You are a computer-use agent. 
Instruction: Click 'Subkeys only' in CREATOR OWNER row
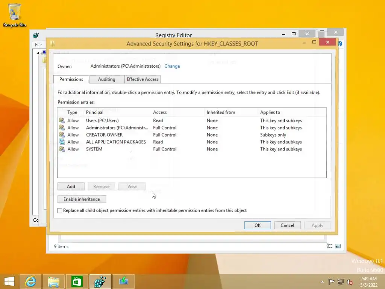tap(273, 135)
